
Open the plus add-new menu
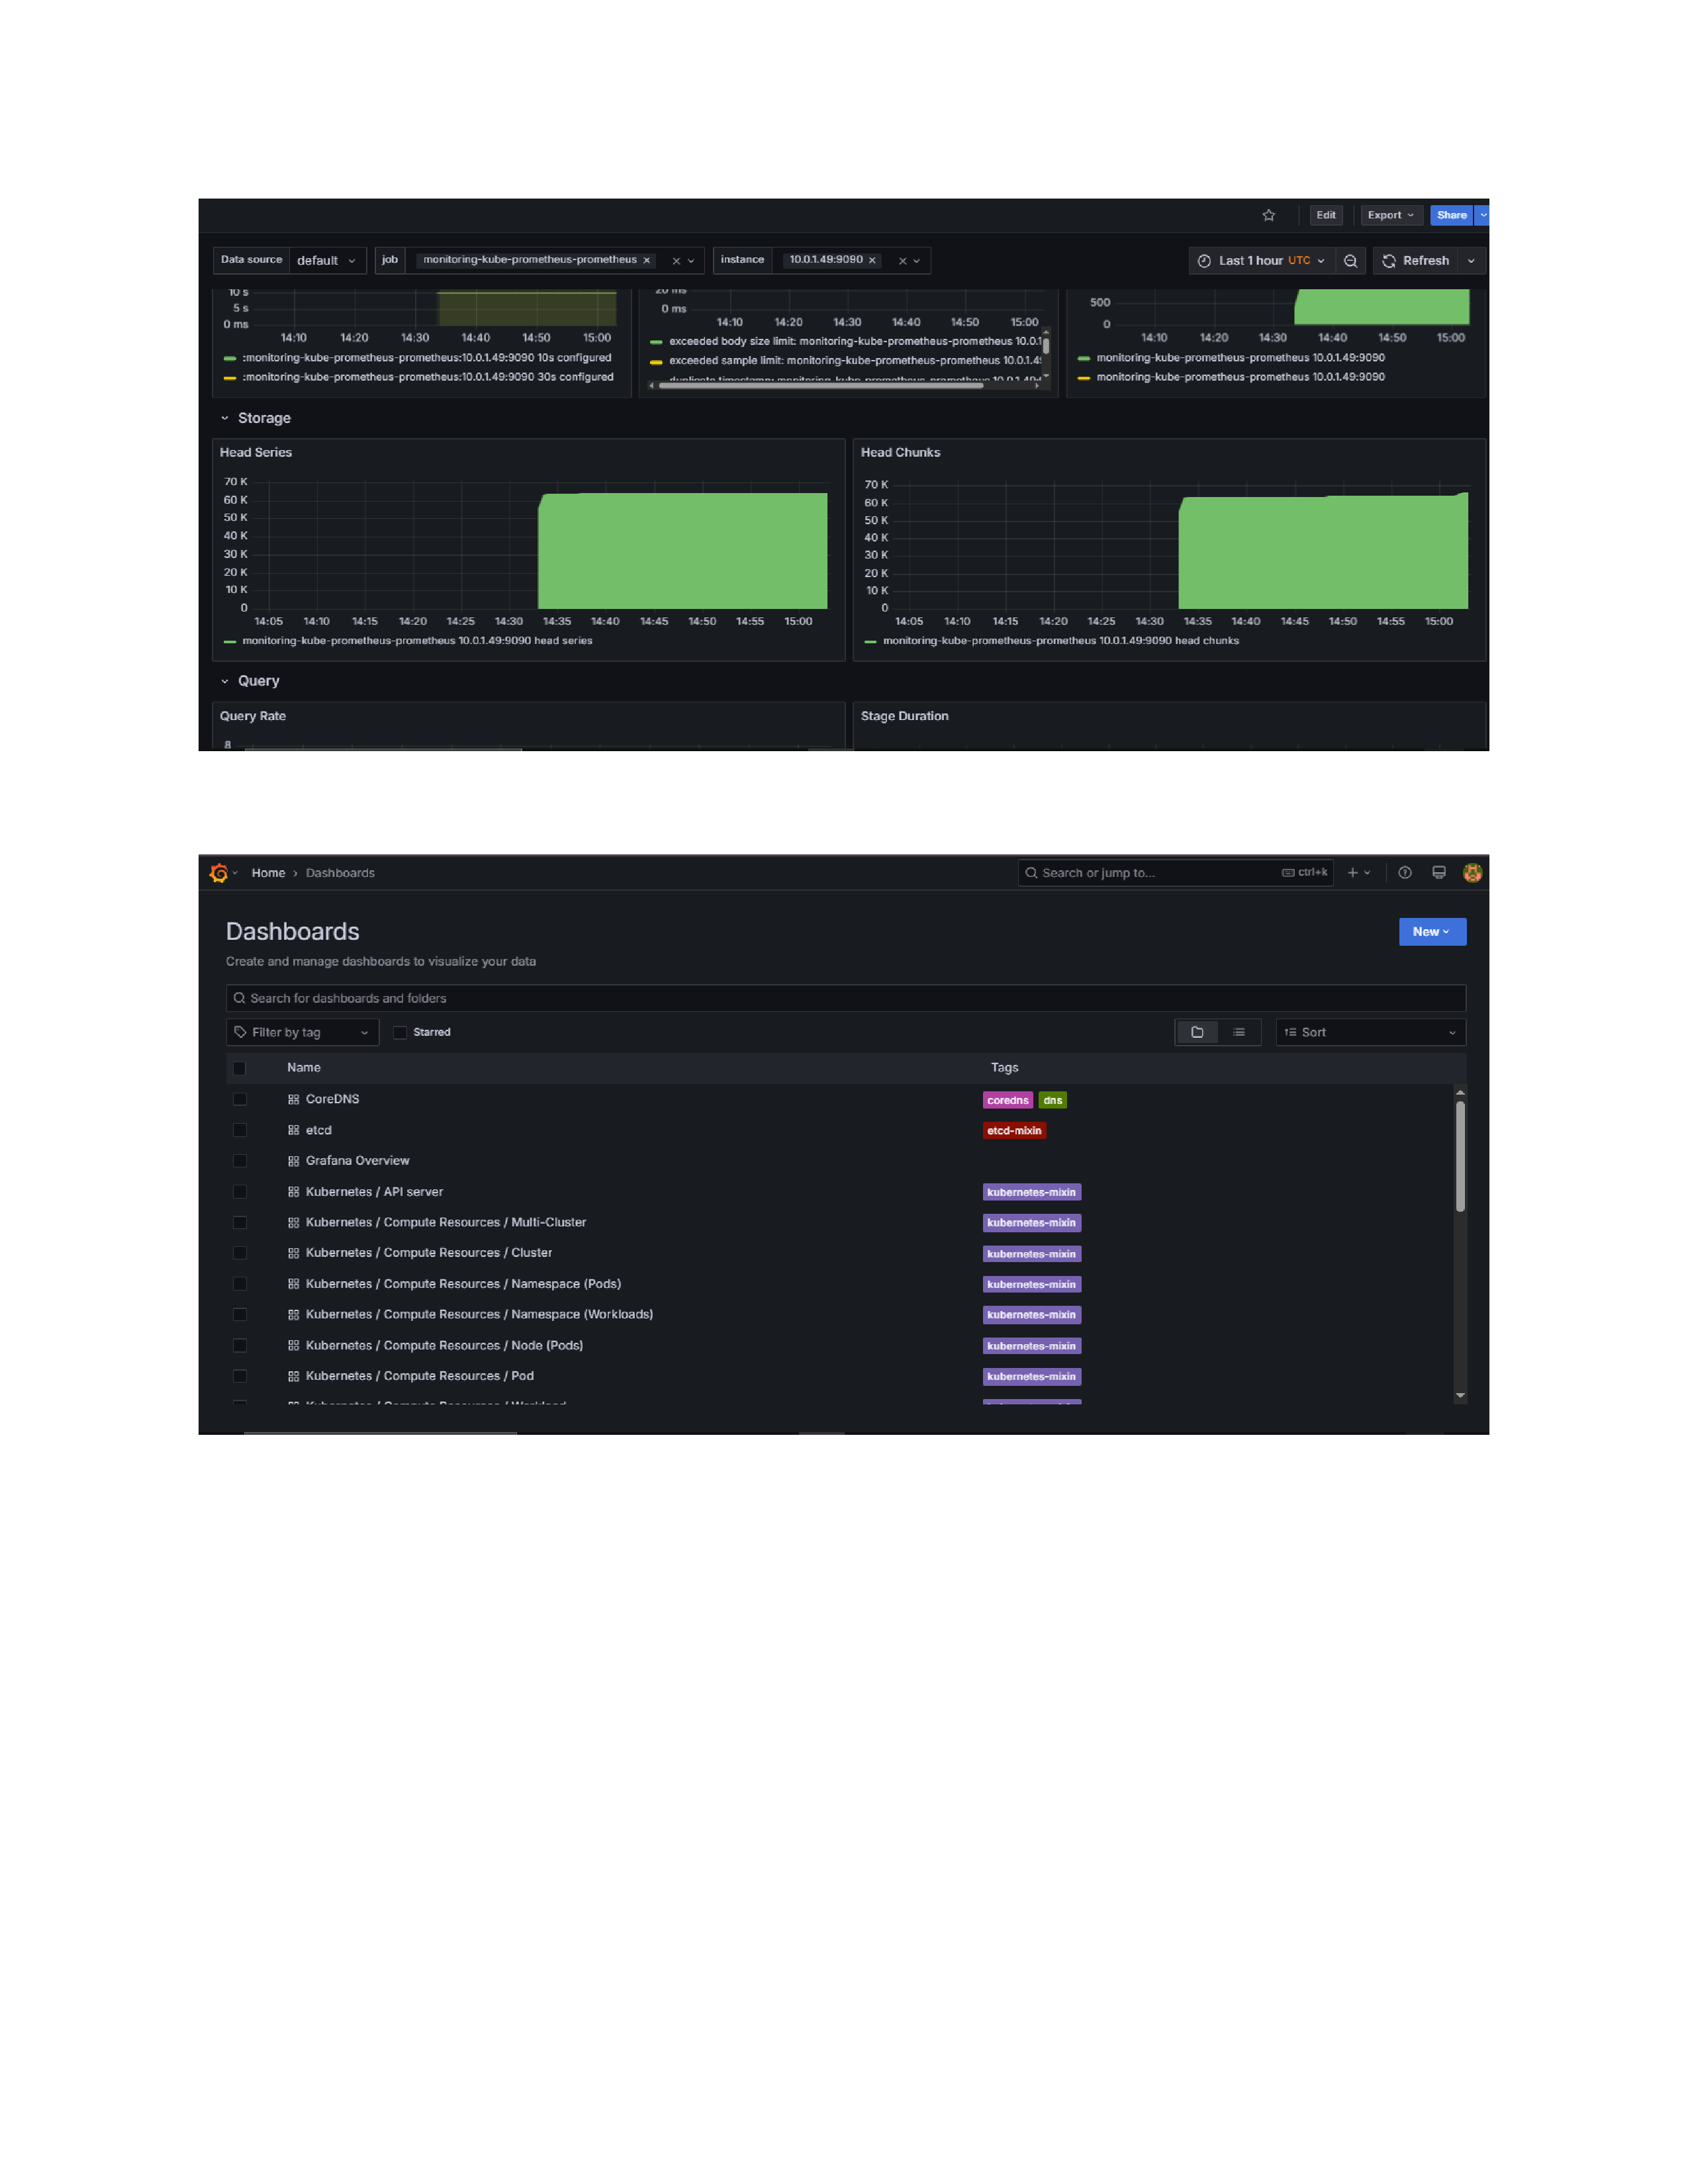pyautogui.click(x=1358, y=873)
